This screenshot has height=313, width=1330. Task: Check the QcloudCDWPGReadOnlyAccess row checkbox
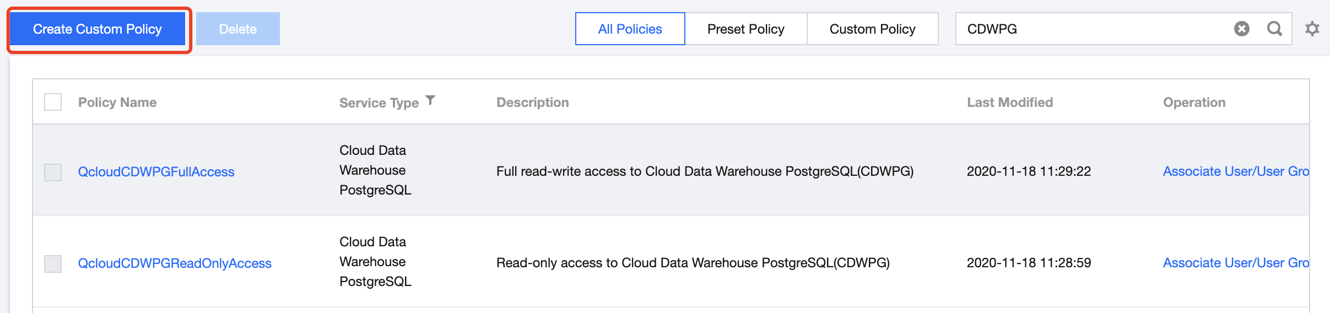click(53, 263)
